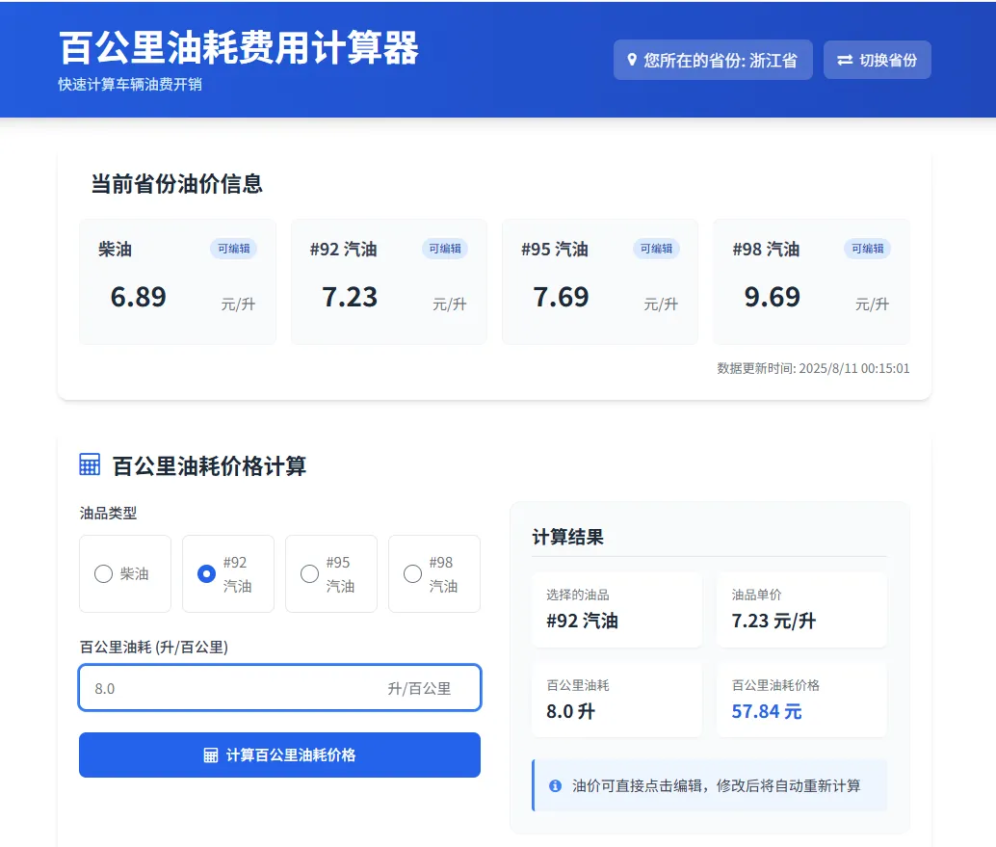Click the 7.23 price to edit #92 gasoline
The height and width of the screenshot is (847, 996).
click(x=351, y=297)
